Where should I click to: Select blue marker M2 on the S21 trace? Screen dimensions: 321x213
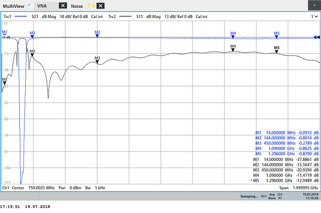point(32,35)
